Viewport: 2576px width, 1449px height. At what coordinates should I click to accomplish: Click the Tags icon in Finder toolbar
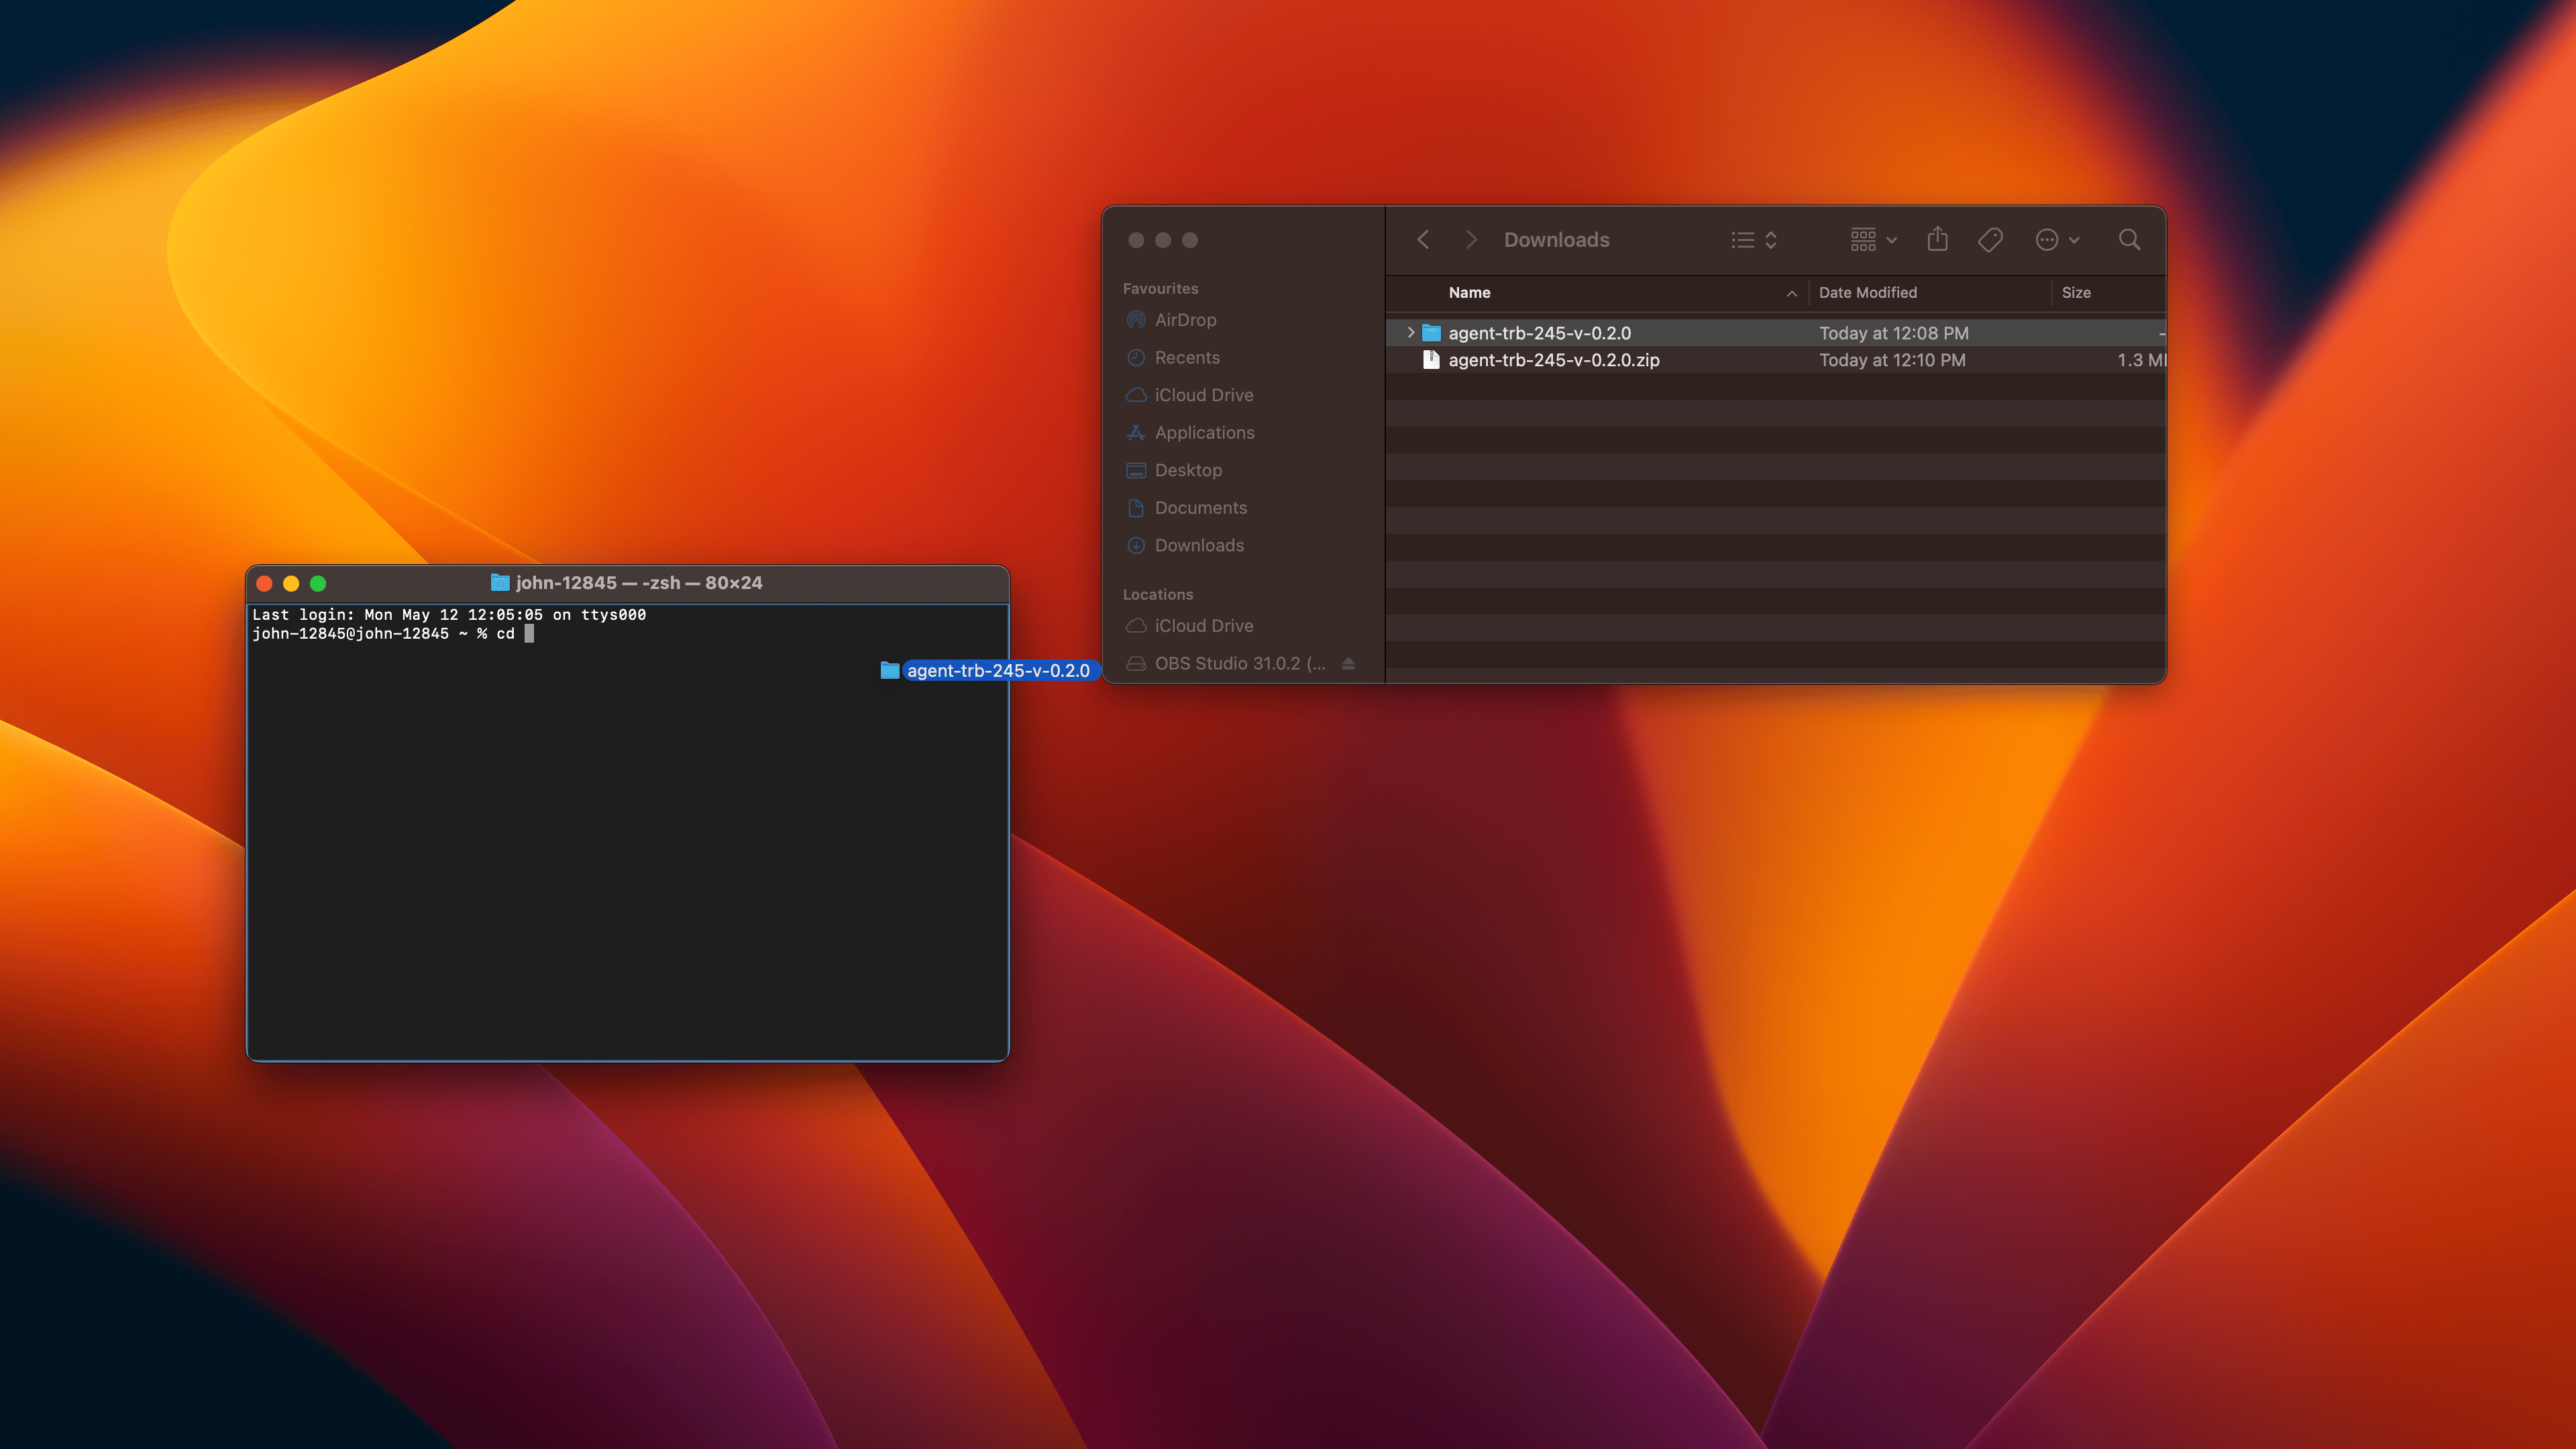[1989, 240]
